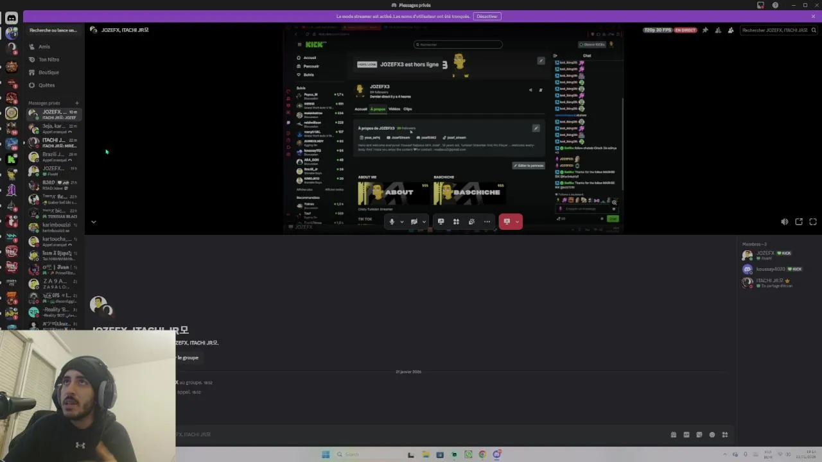Open the apps icon in message bar
The height and width of the screenshot is (462, 822).
point(725,434)
